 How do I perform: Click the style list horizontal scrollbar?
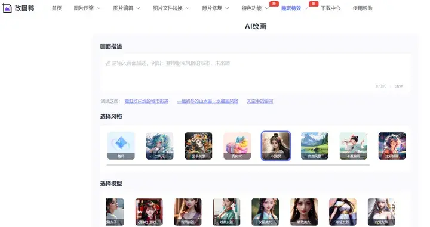coord(238,165)
